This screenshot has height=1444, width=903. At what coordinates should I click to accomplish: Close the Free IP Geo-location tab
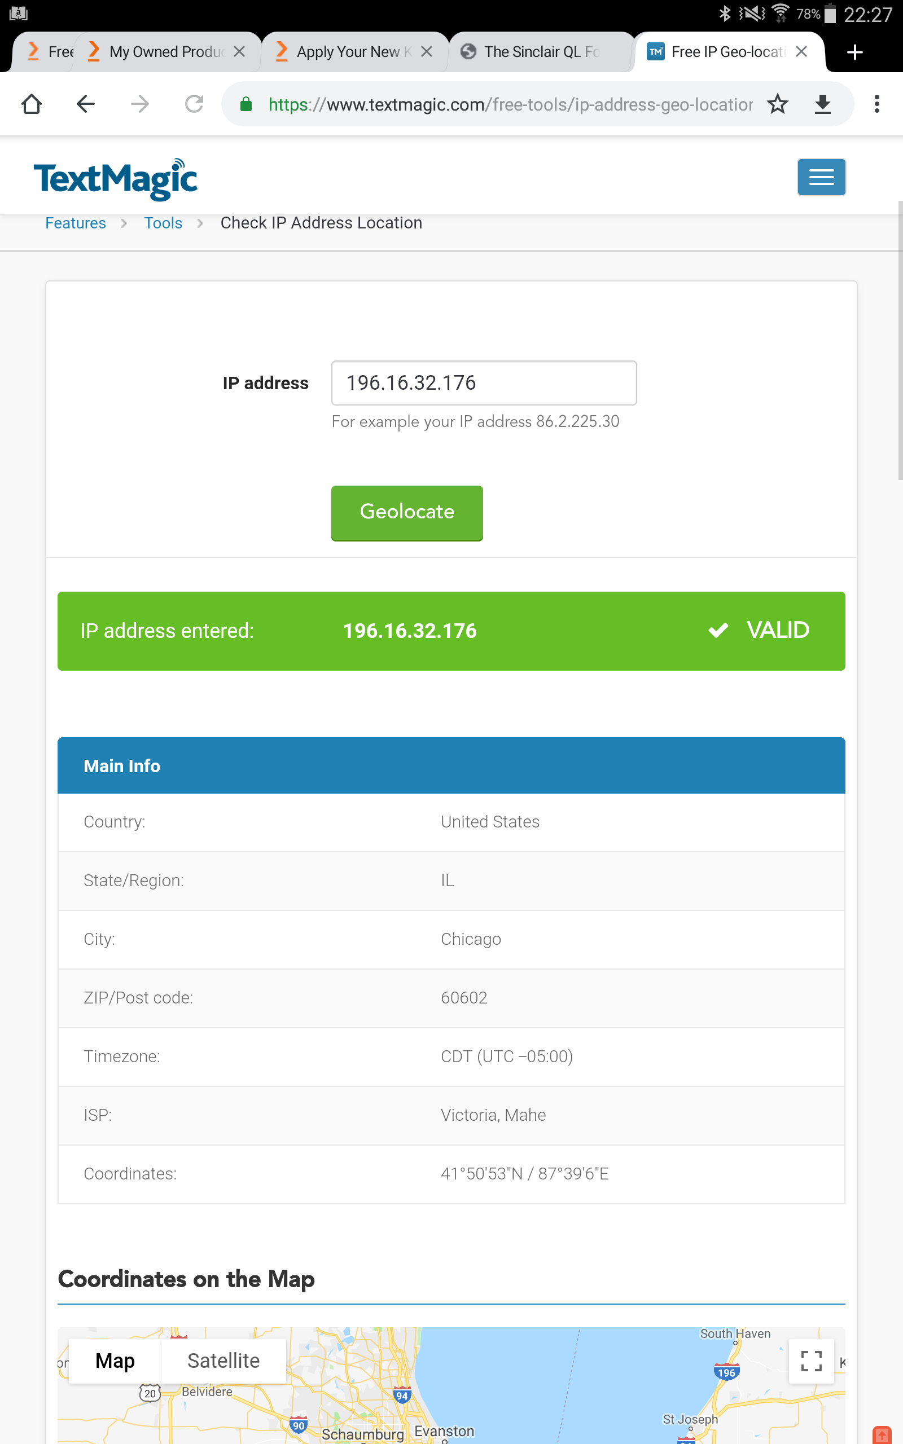click(801, 51)
